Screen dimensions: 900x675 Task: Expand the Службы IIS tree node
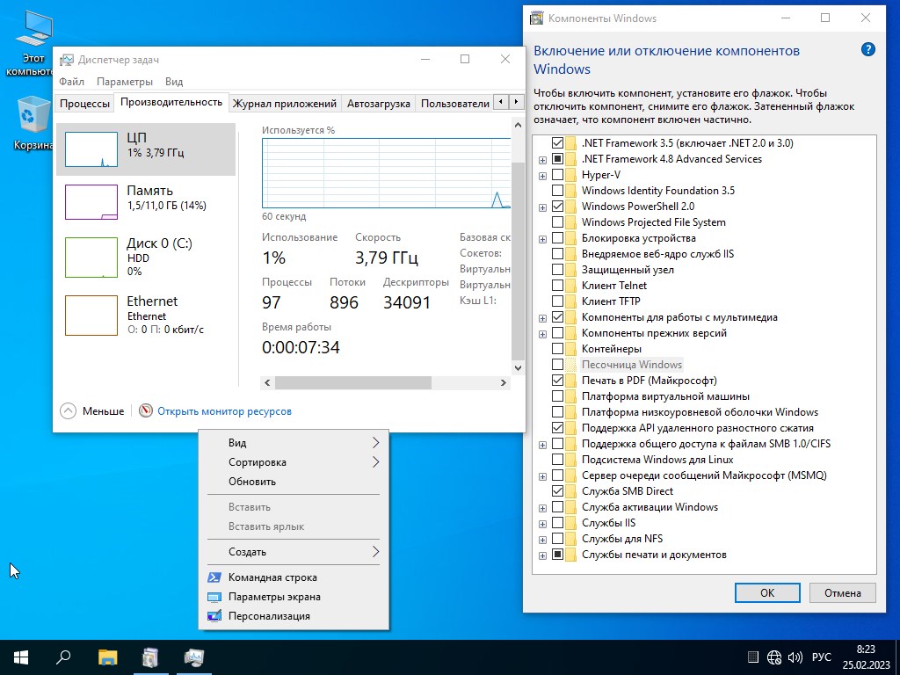tap(542, 524)
